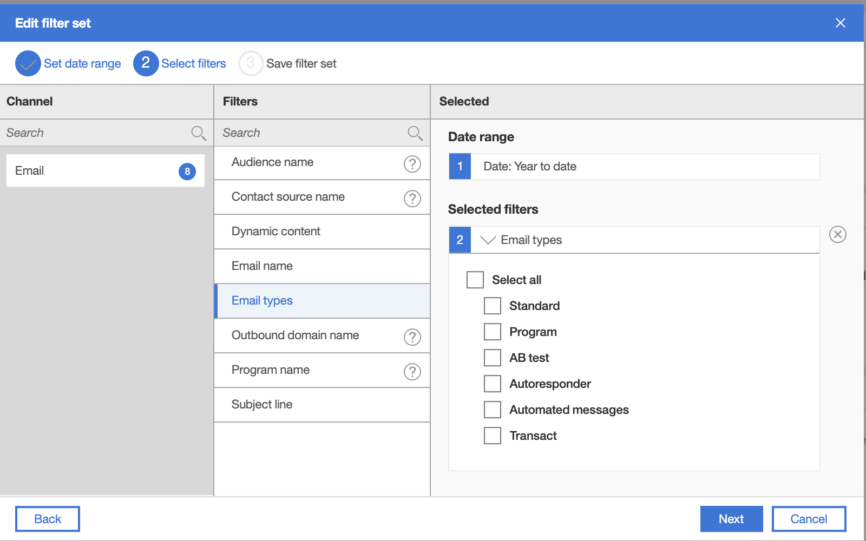Tick the Autoresponder checkbox
The image size is (866, 541).
(493, 384)
